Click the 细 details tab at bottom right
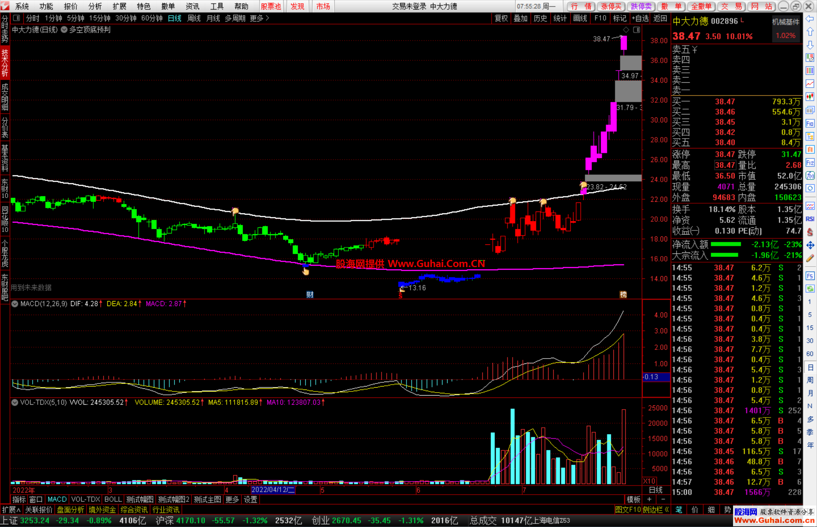817x527 pixels. [711, 510]
